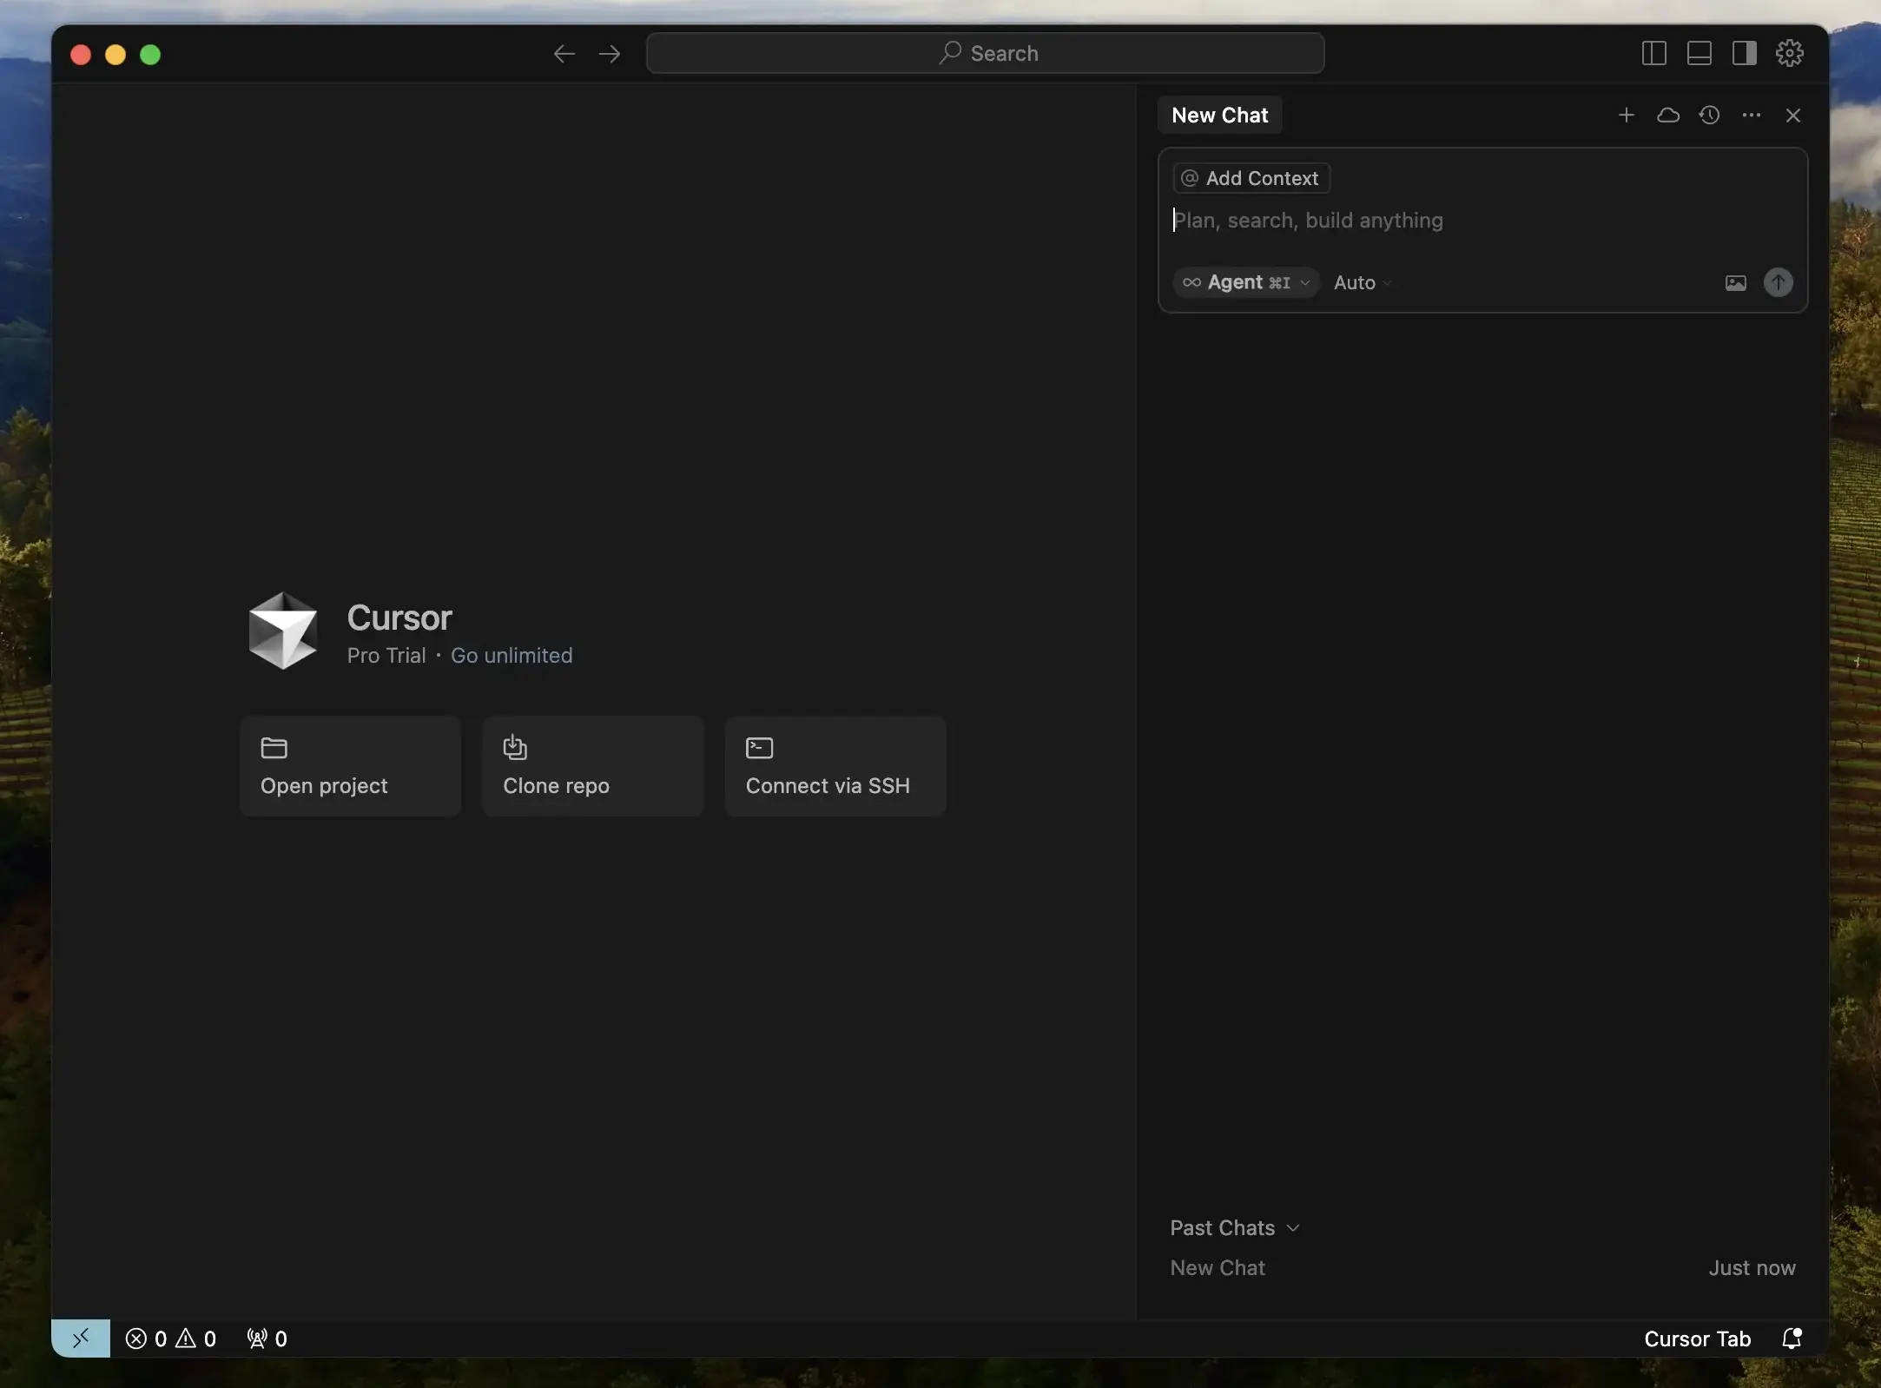
Task: Toggle the AI pane layout icon
Action: 1744,54
